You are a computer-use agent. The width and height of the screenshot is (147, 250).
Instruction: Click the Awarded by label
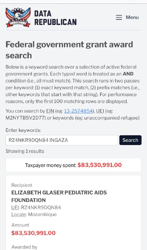(24, 247)
